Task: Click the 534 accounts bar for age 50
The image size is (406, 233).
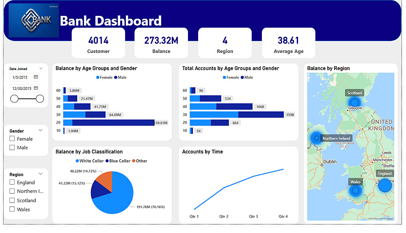Action: pyautogui.click(x=205, y=98)
